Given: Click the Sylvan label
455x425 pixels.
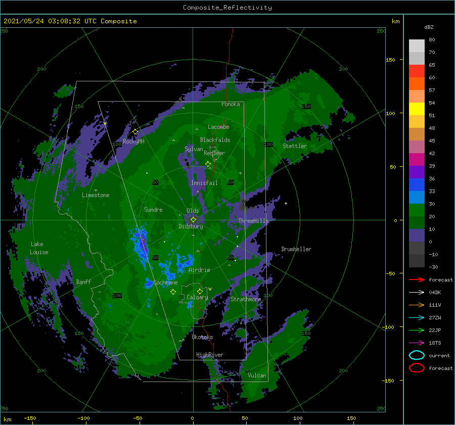Looking at the screenshot, I should pos(194,149).
